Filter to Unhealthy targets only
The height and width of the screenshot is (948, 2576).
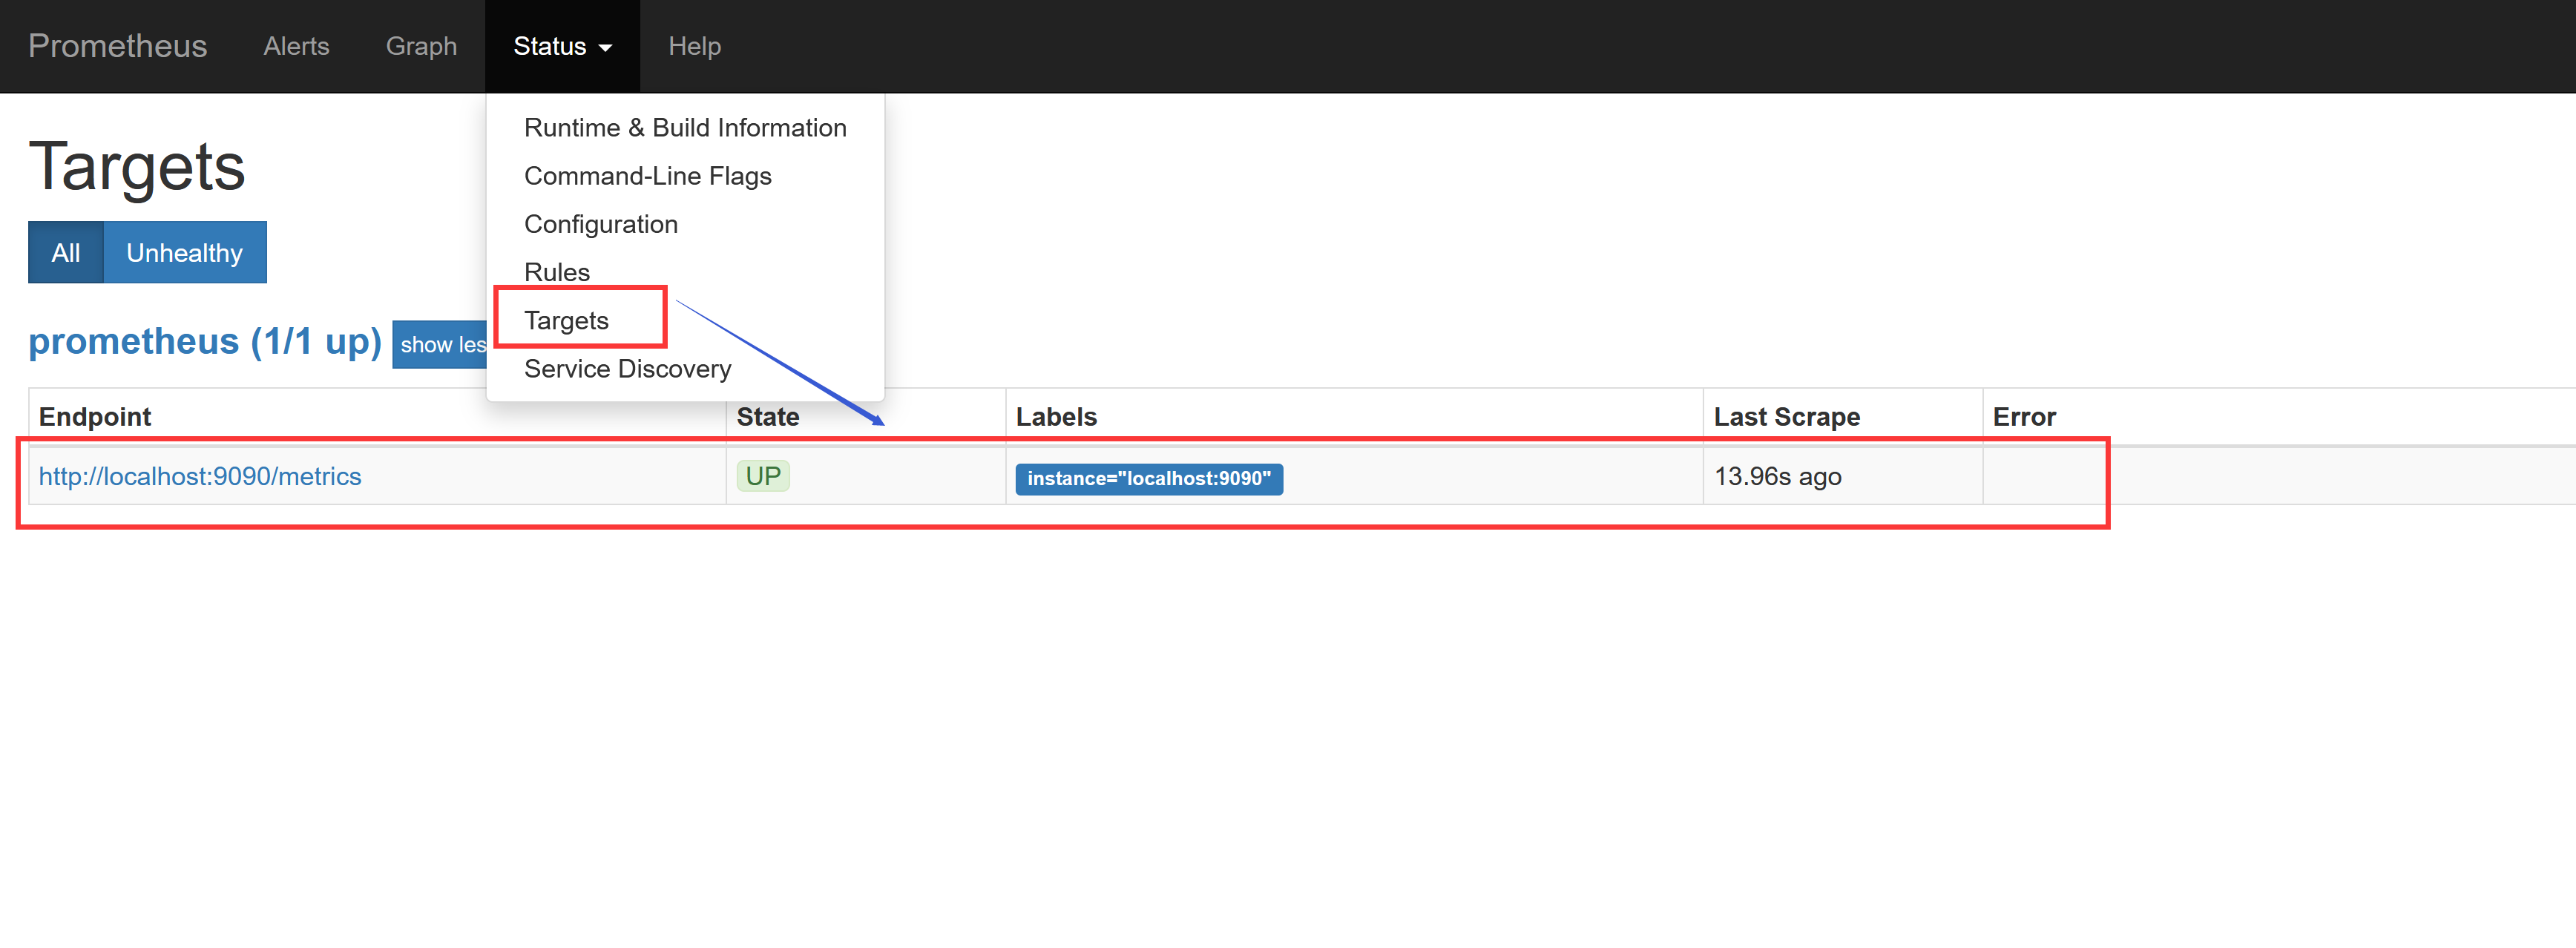coord(185,253)
